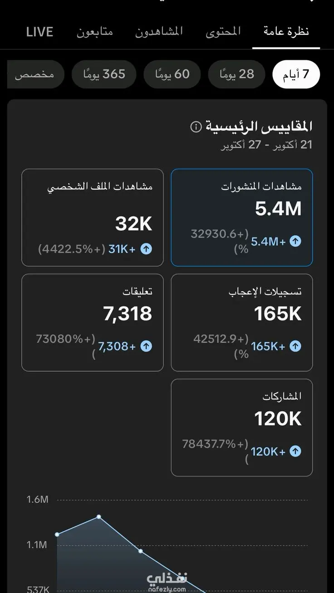
Task: Select the تسجيلات الإعجاب metric card
Action: pyautogui.click(x=242, y=322)
